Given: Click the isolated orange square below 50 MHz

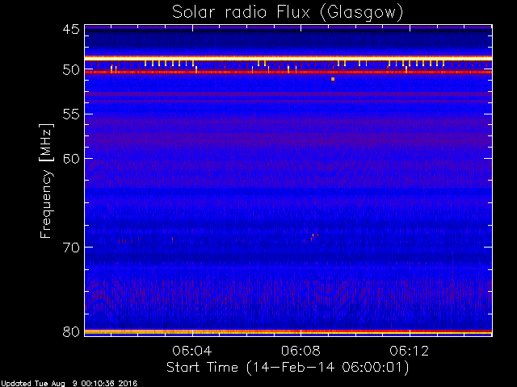Looking at the screenshot, I should (333, 79).
